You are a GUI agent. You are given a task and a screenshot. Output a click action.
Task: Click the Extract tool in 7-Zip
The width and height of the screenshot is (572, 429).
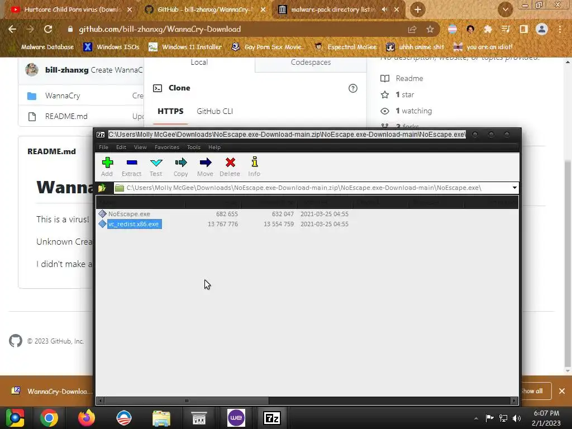click(131, 167)
